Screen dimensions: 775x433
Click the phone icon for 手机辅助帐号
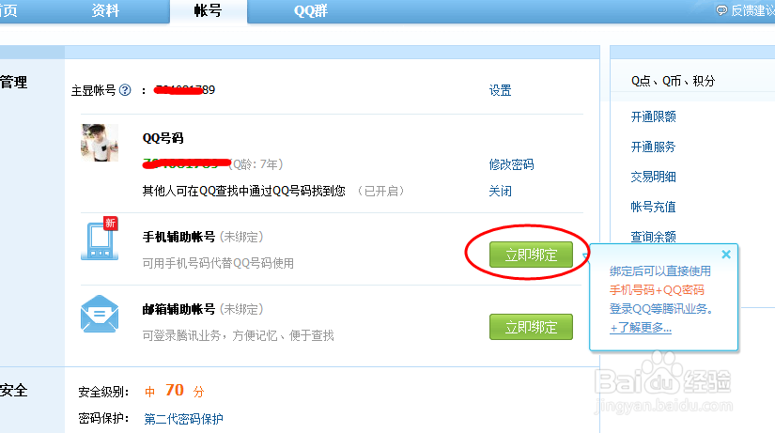pyautogui.click(x=100, y=239)
